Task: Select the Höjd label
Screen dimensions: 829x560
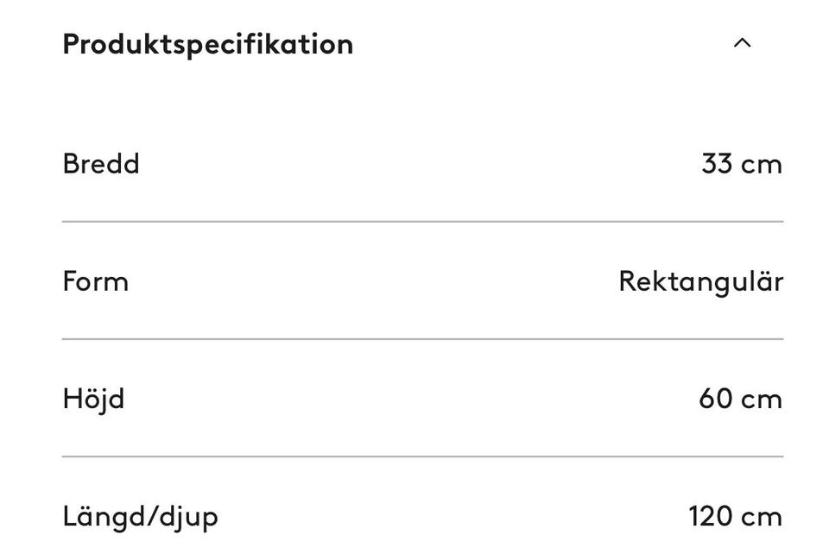Action: click(93, 399)
